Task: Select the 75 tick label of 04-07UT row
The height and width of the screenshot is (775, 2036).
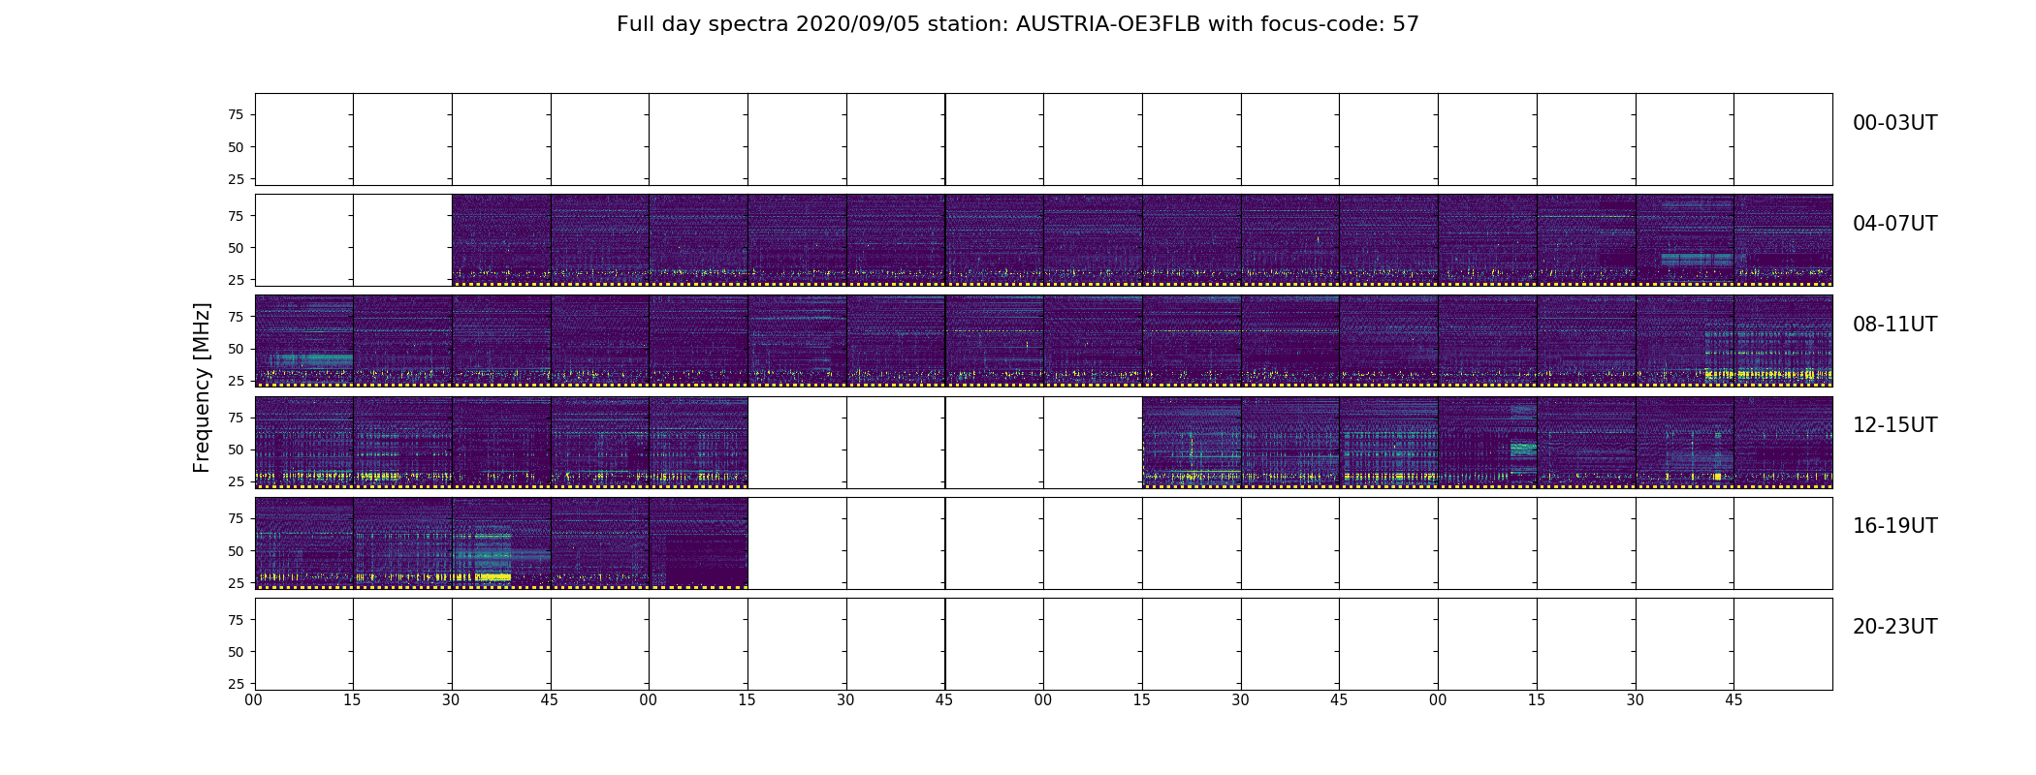Action: (236, 216)
